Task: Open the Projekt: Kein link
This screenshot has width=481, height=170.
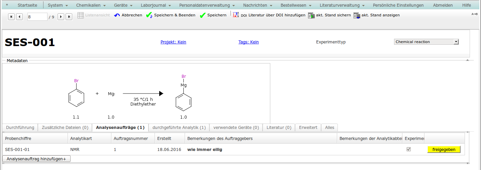Action: (173, 42)
